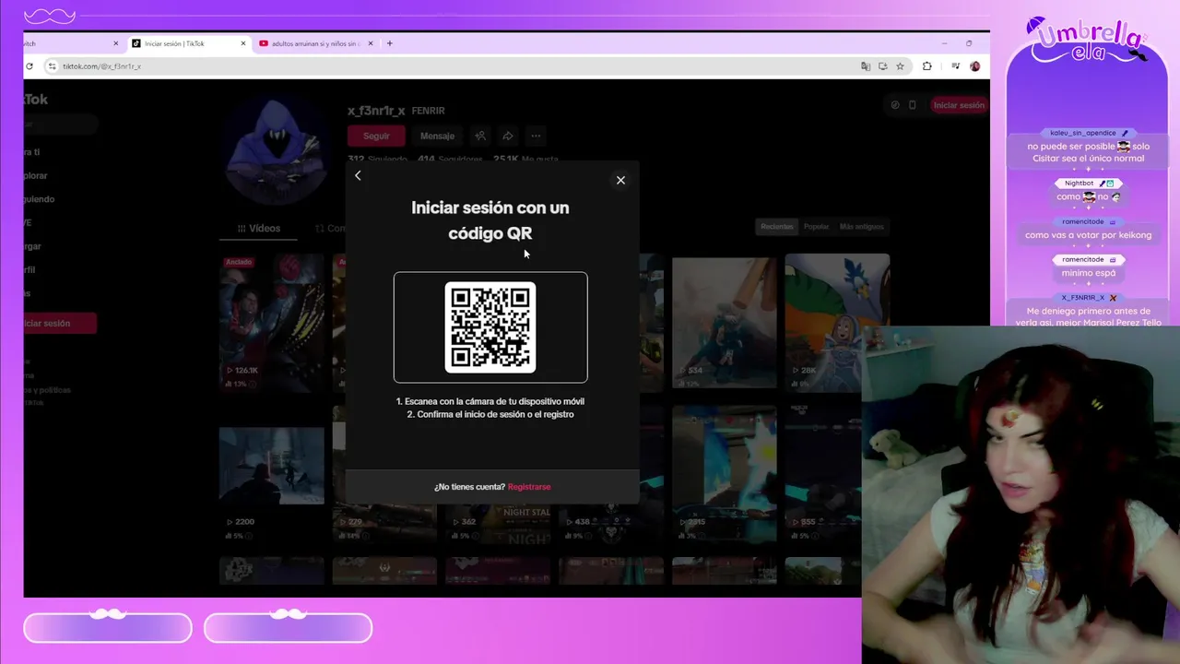This screenshot has width=1180, height=664.
Task: Bookmark this page with the star
Action: pos(900,66)
